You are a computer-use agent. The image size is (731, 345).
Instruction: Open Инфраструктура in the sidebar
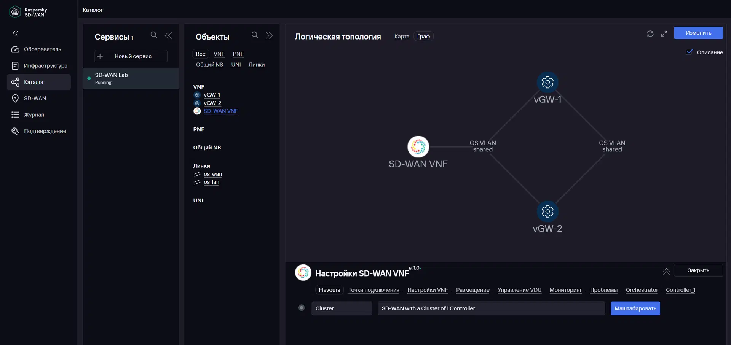(x=39, y=66)
